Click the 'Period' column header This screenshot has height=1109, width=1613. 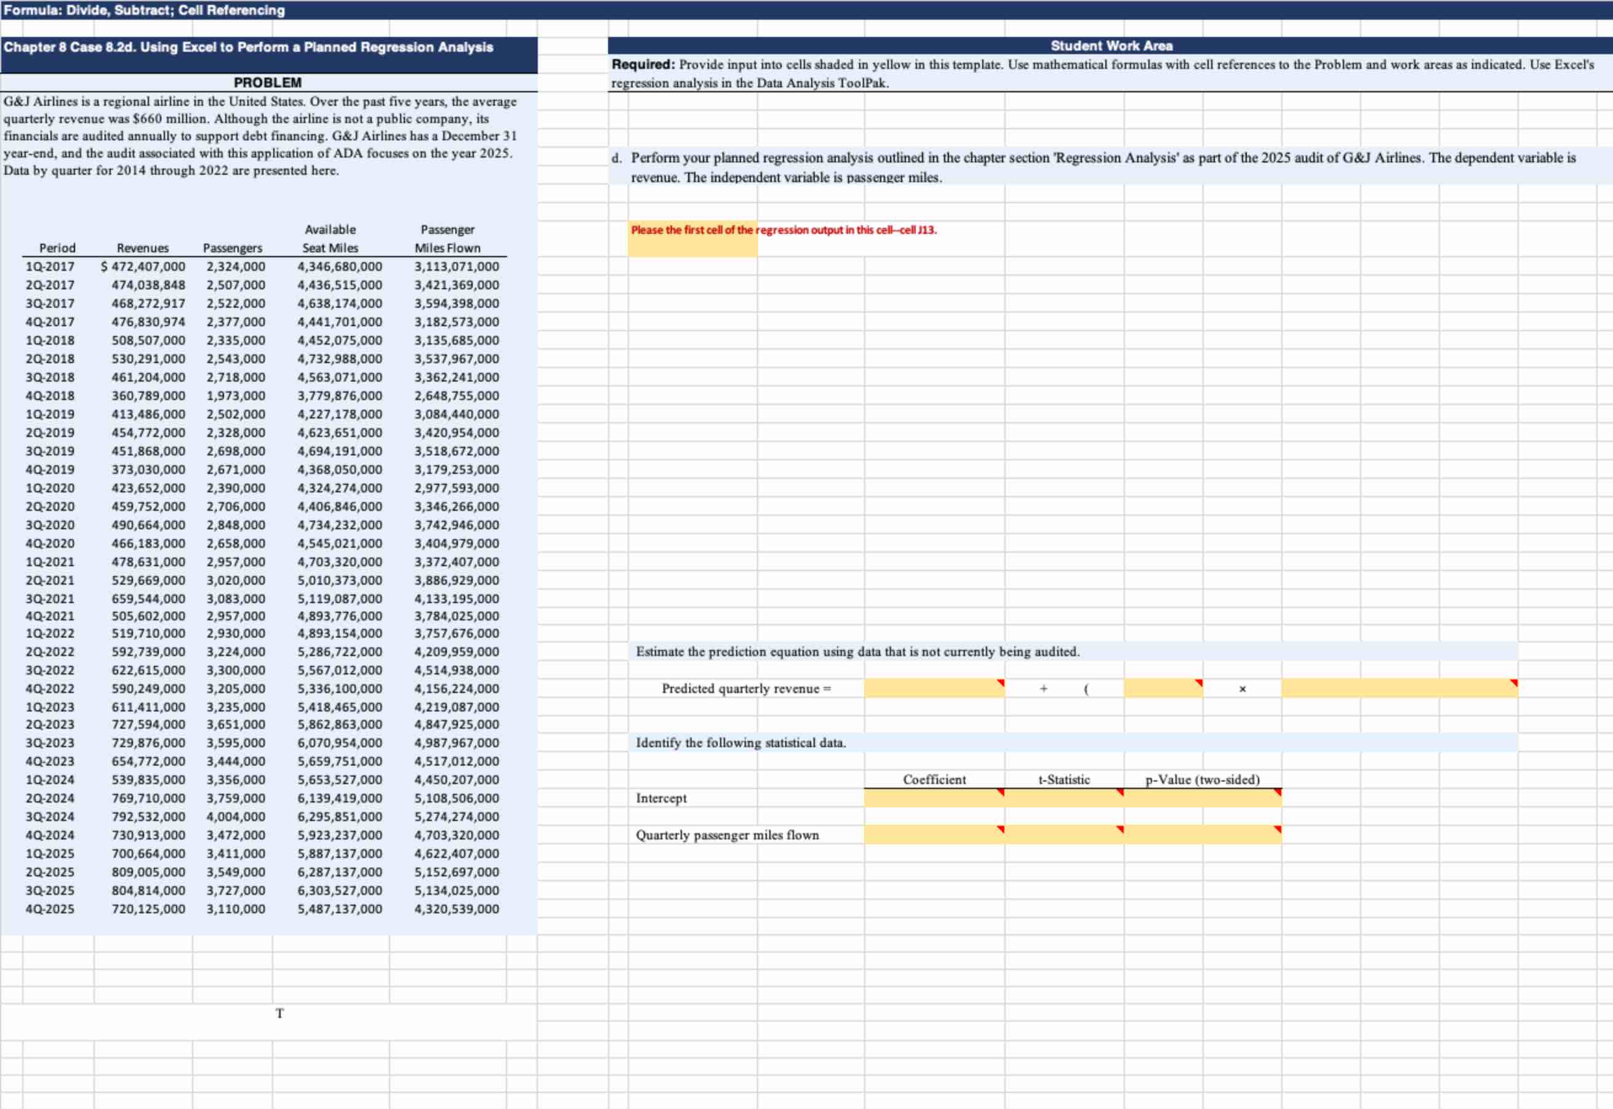(x=58, y=248)
